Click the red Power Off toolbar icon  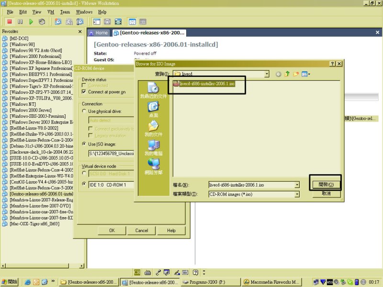(10, 22)
